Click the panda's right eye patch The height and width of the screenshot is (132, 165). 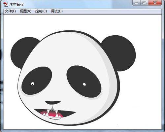click(84, 82)
